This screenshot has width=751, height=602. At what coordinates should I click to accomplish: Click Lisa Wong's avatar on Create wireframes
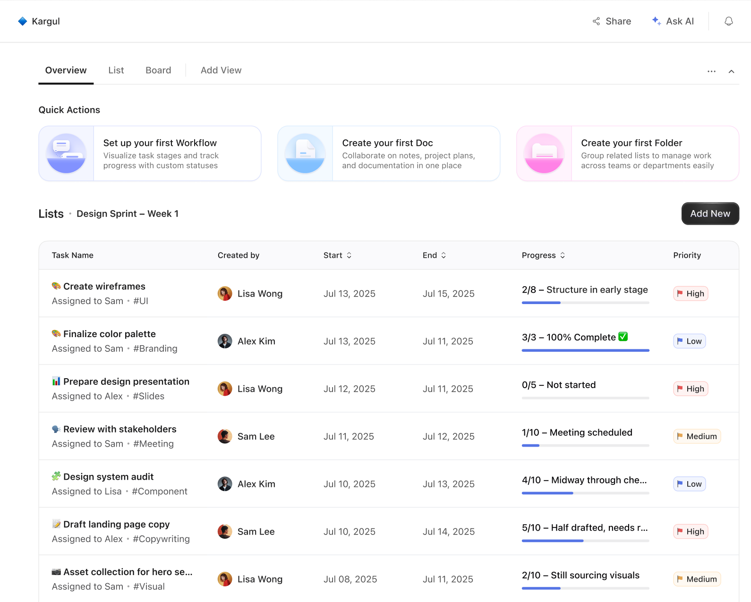tap(225, 294)
